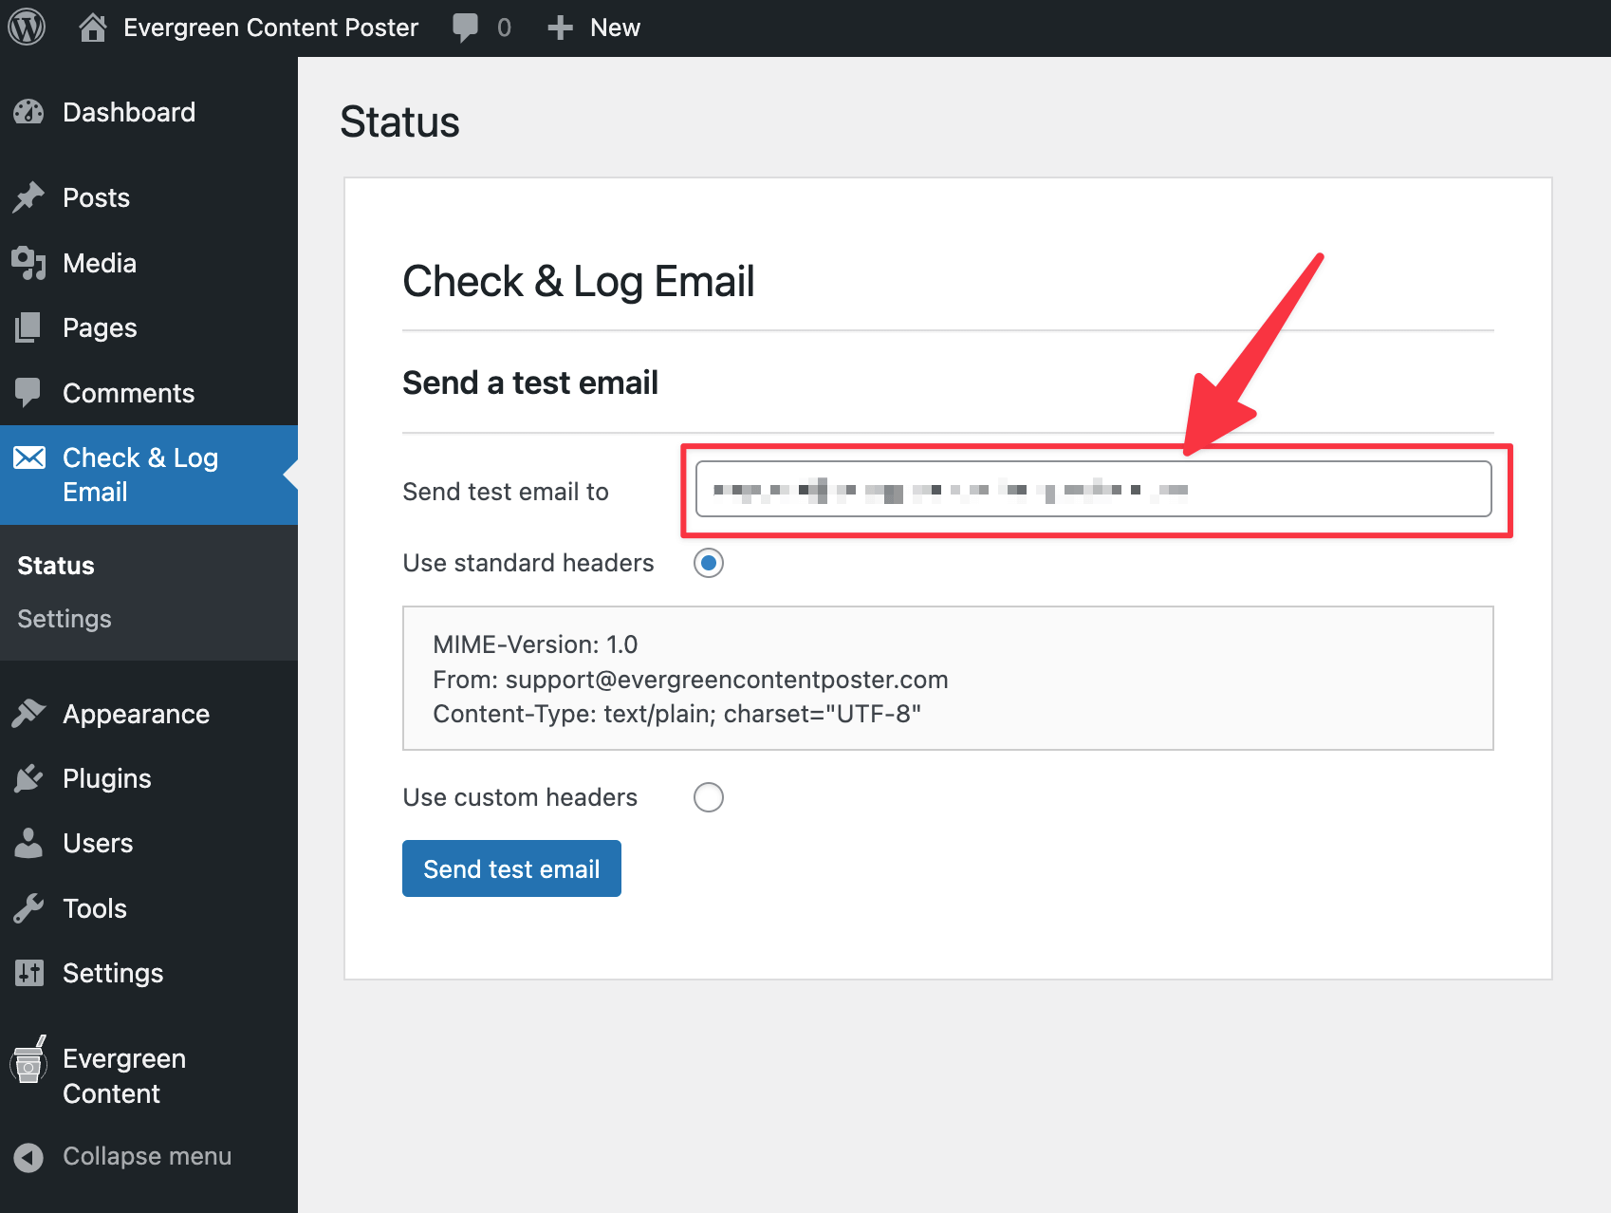The height and width of the screenshot is (1213, 1611).
Task: Click the Plugins plug icon
Action: (28, 778)
